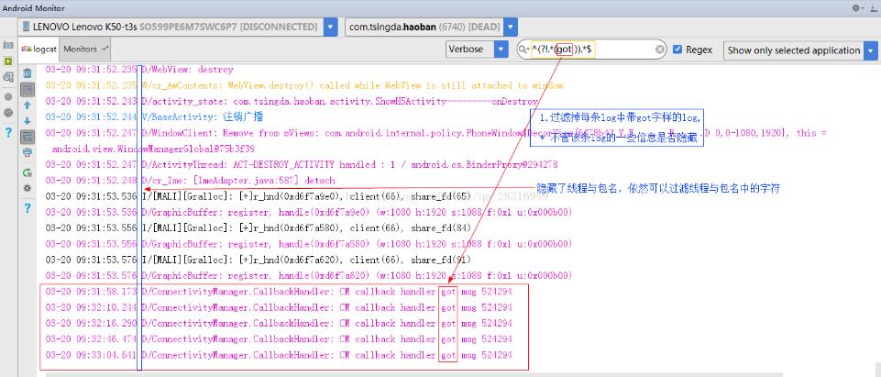Select the D/GraphicBuffer line with handle 0xd6f7a9e0

[308, 213]
